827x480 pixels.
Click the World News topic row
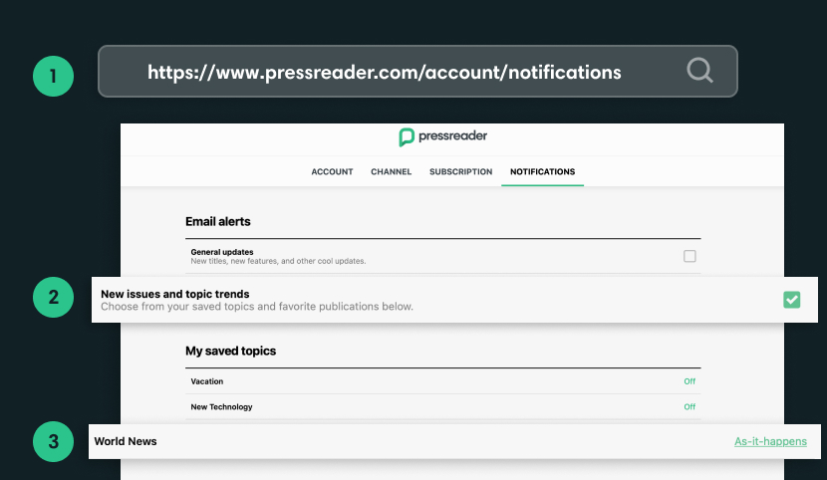[126, 441]
